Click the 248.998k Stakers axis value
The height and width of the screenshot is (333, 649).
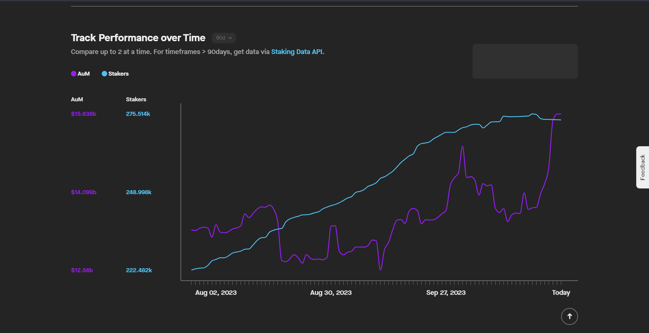[139, 192]
